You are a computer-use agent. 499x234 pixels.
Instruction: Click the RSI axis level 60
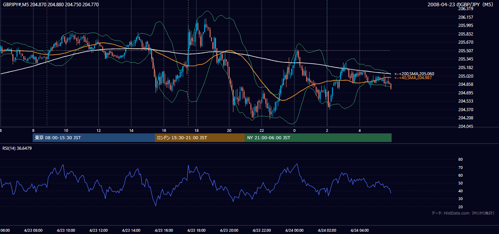[x=460, y=175]
